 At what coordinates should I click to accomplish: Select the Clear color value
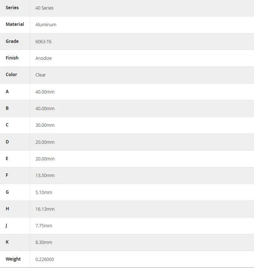point(41,75)
